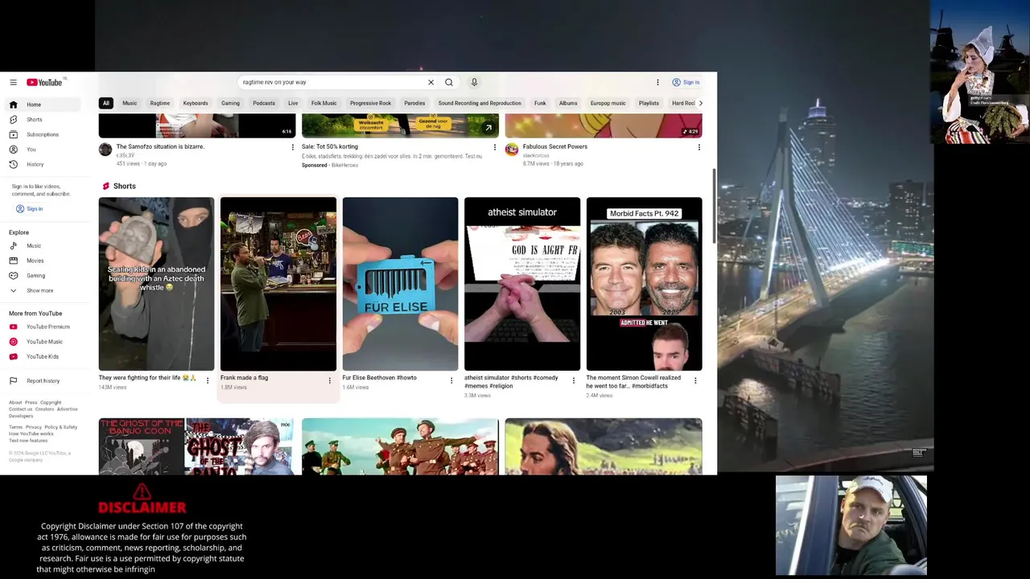Select the Live filter chip
This screenshot has width=1030, height=579.
(293, 103)
